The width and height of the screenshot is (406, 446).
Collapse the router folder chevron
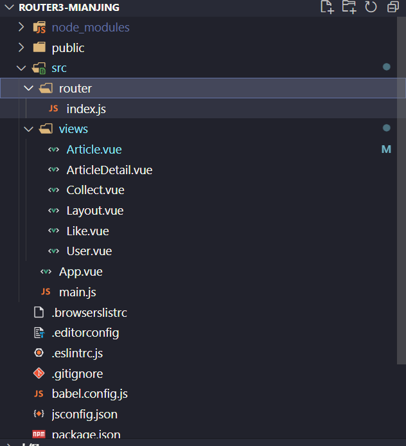click(x=28, y=89)
